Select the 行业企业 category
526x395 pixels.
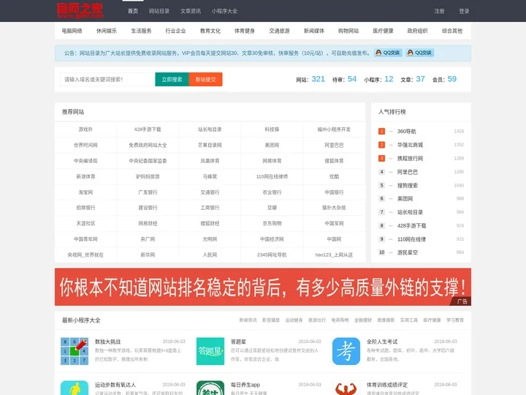(175, 31)
